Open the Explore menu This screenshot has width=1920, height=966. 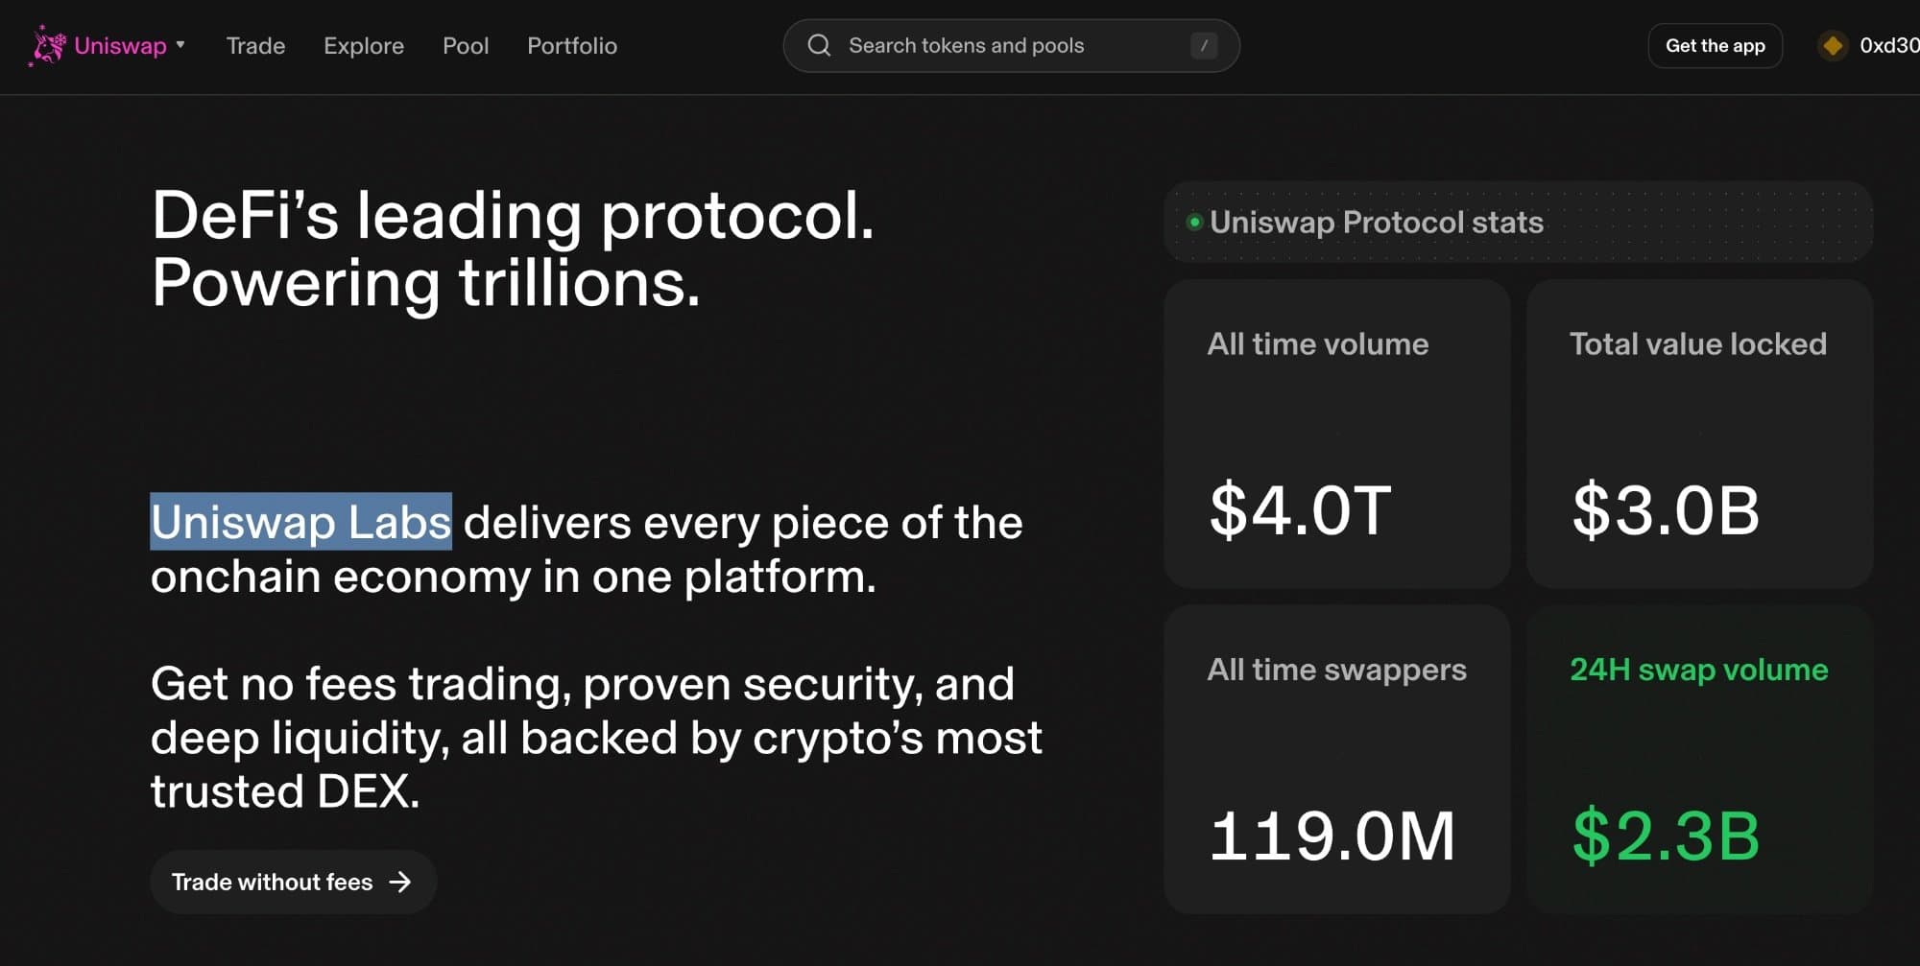pyautogui.click(x=364, y=46)
